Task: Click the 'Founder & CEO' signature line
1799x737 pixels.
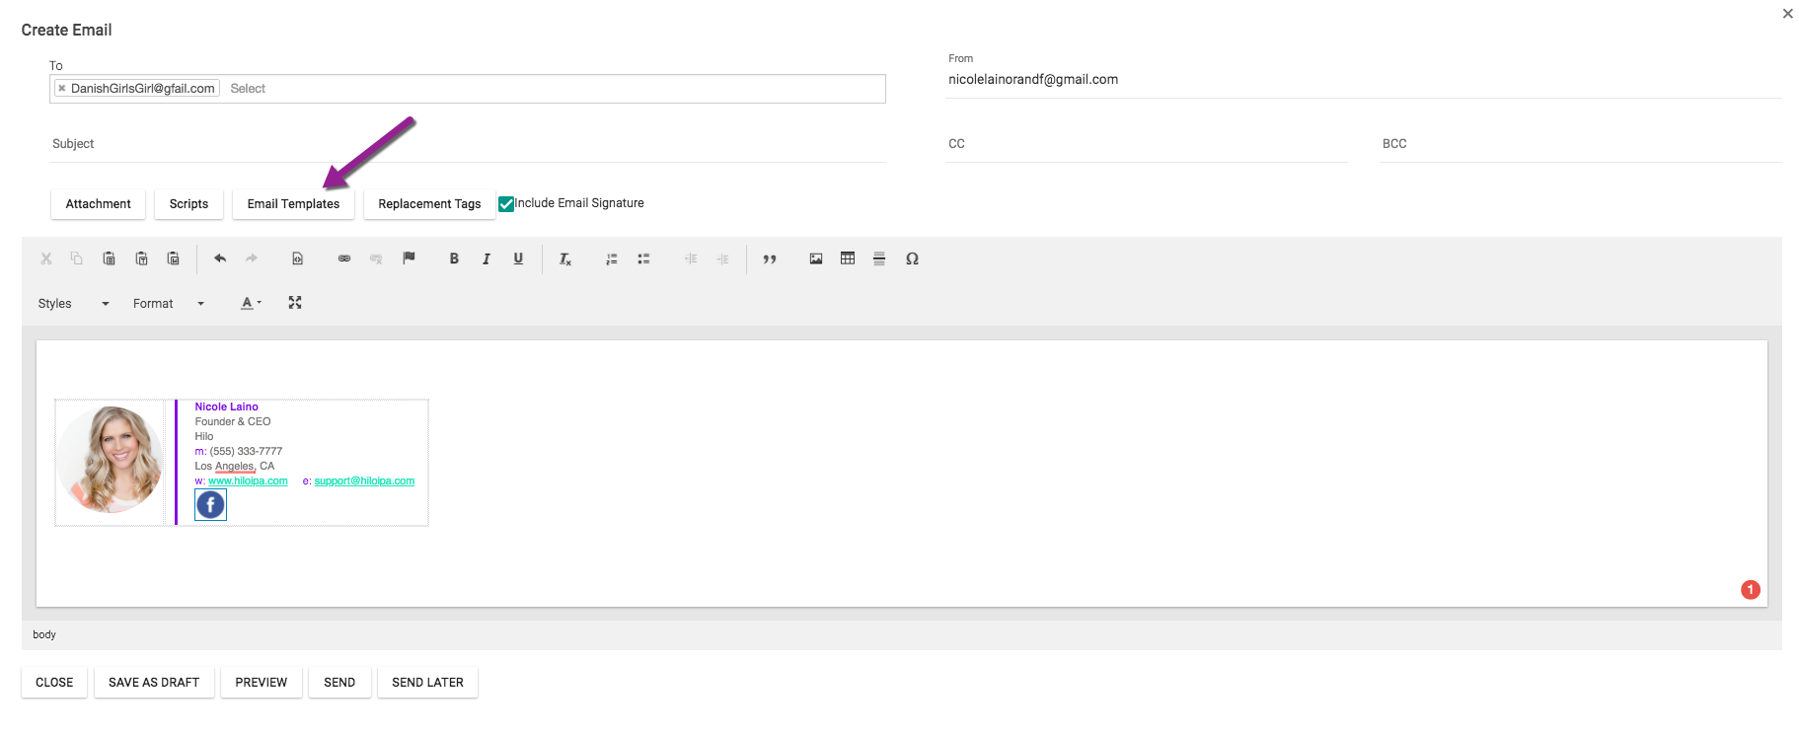Action: tap(233, 421)
